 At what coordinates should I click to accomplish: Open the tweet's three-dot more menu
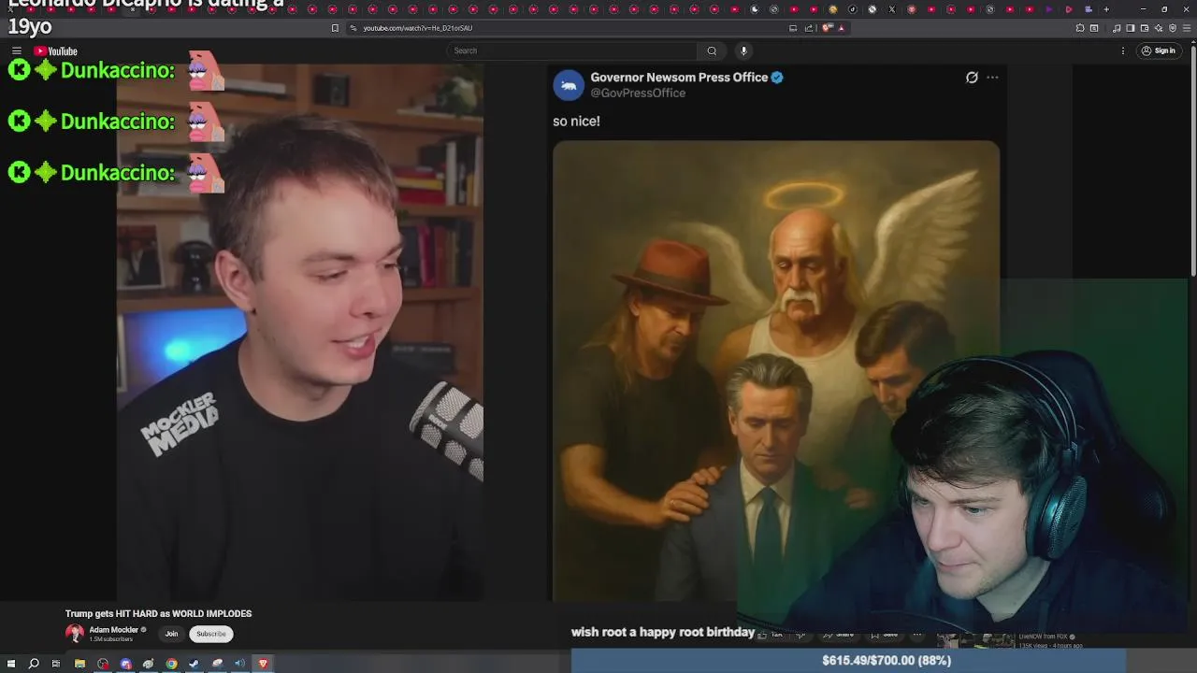point(992,78)
